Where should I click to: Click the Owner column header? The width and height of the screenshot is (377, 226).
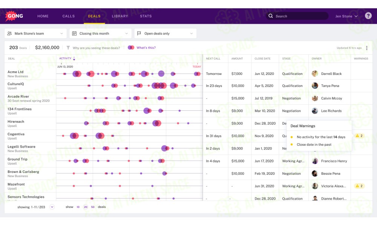coord(316,59)
